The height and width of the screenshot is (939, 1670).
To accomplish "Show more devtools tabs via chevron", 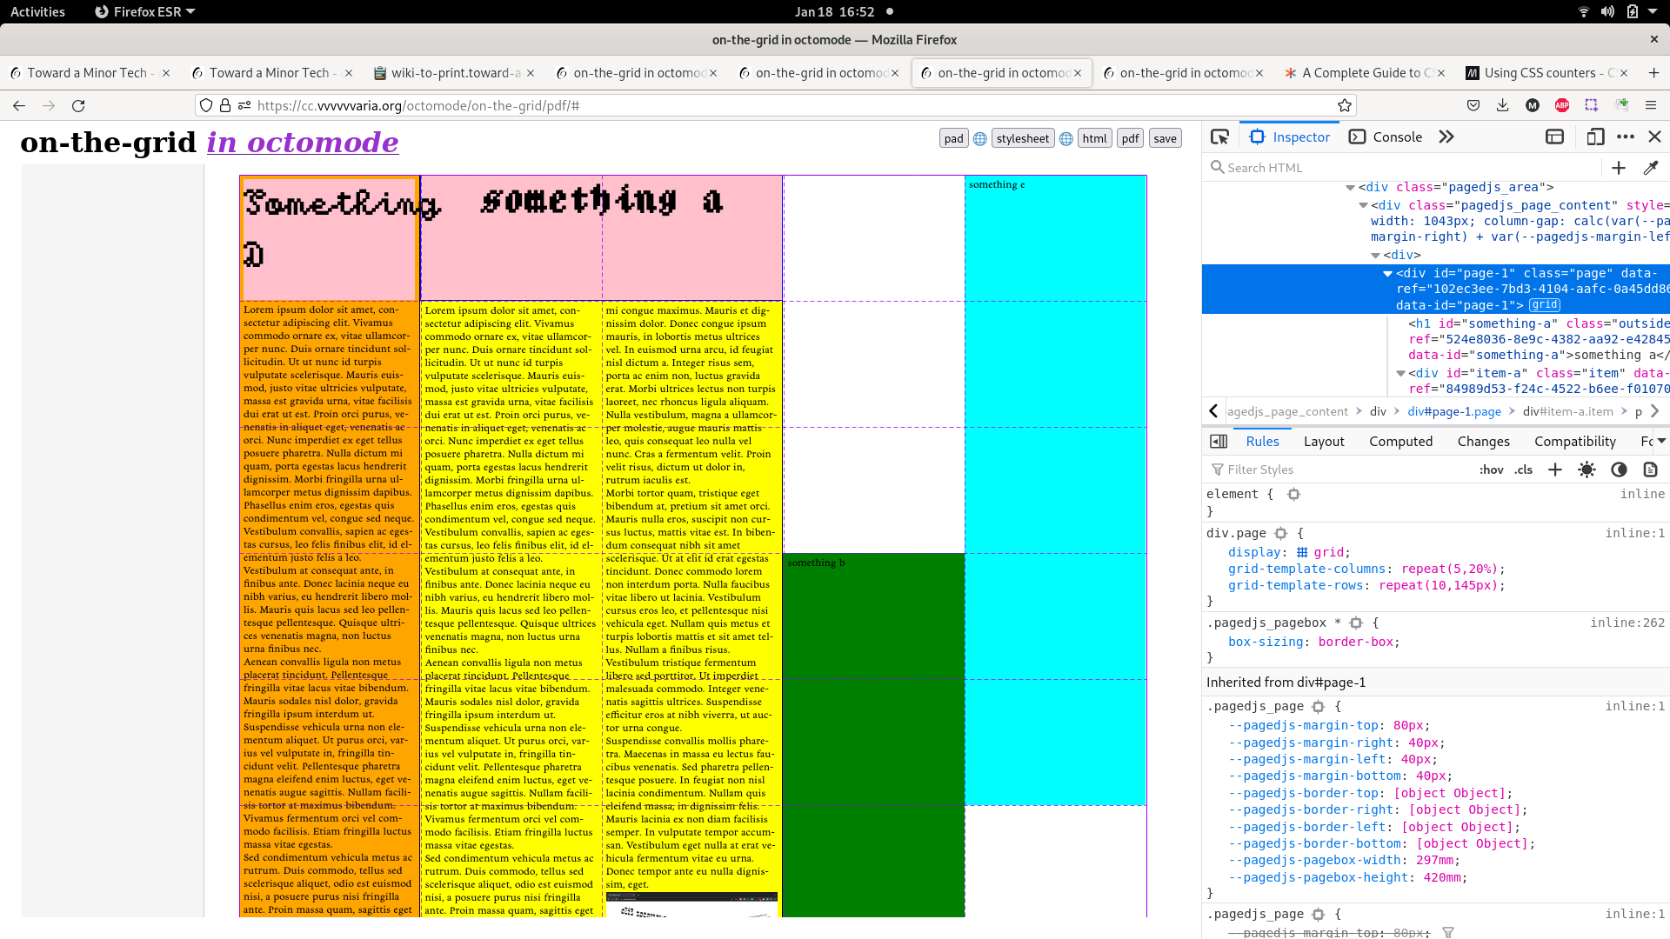I will (1446, 137).
